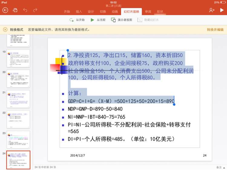Screen dimensions: 227x170
Task: Select slide 23 thumbnail
Action: (18, 140)
